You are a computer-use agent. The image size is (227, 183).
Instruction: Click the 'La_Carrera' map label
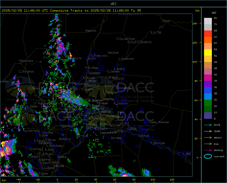(31, 131)
